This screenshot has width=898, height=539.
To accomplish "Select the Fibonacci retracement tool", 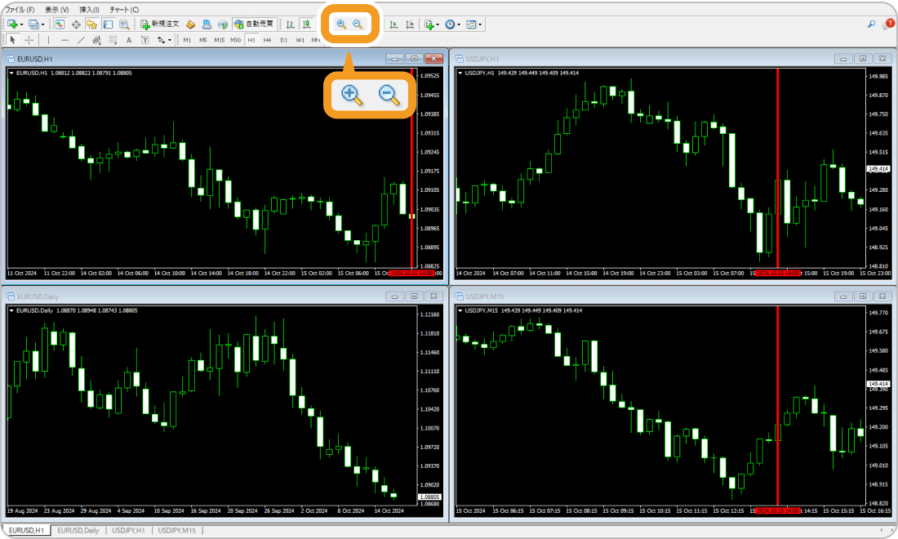I will tap(113, 40).
